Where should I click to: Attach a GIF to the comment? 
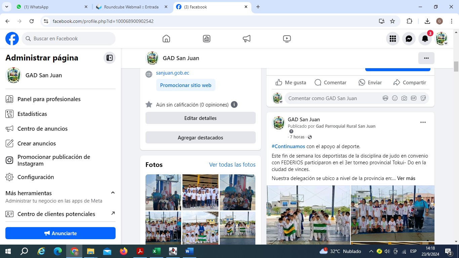click(414, 98)
